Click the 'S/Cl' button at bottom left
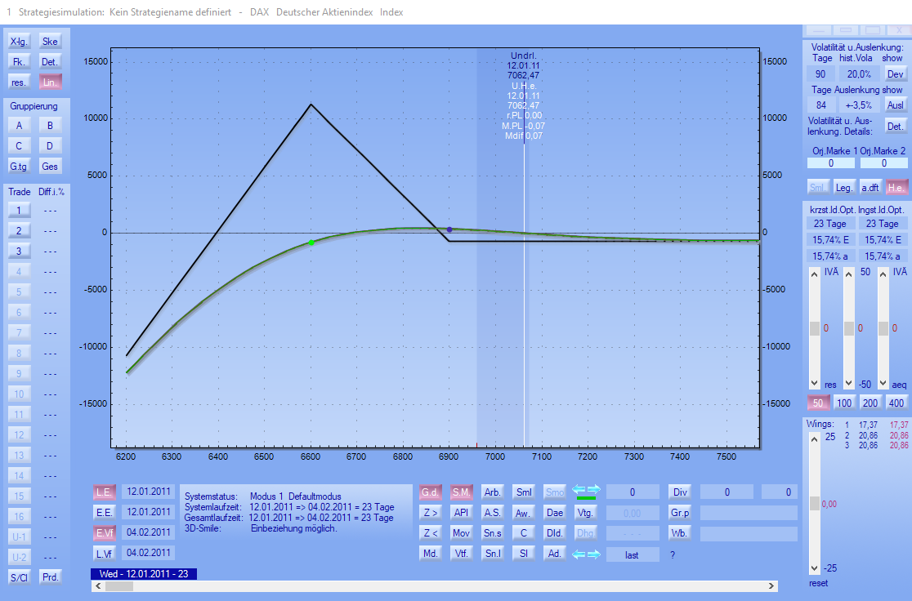This screenshot has height=601, width=912. click(x=19, y=577)
